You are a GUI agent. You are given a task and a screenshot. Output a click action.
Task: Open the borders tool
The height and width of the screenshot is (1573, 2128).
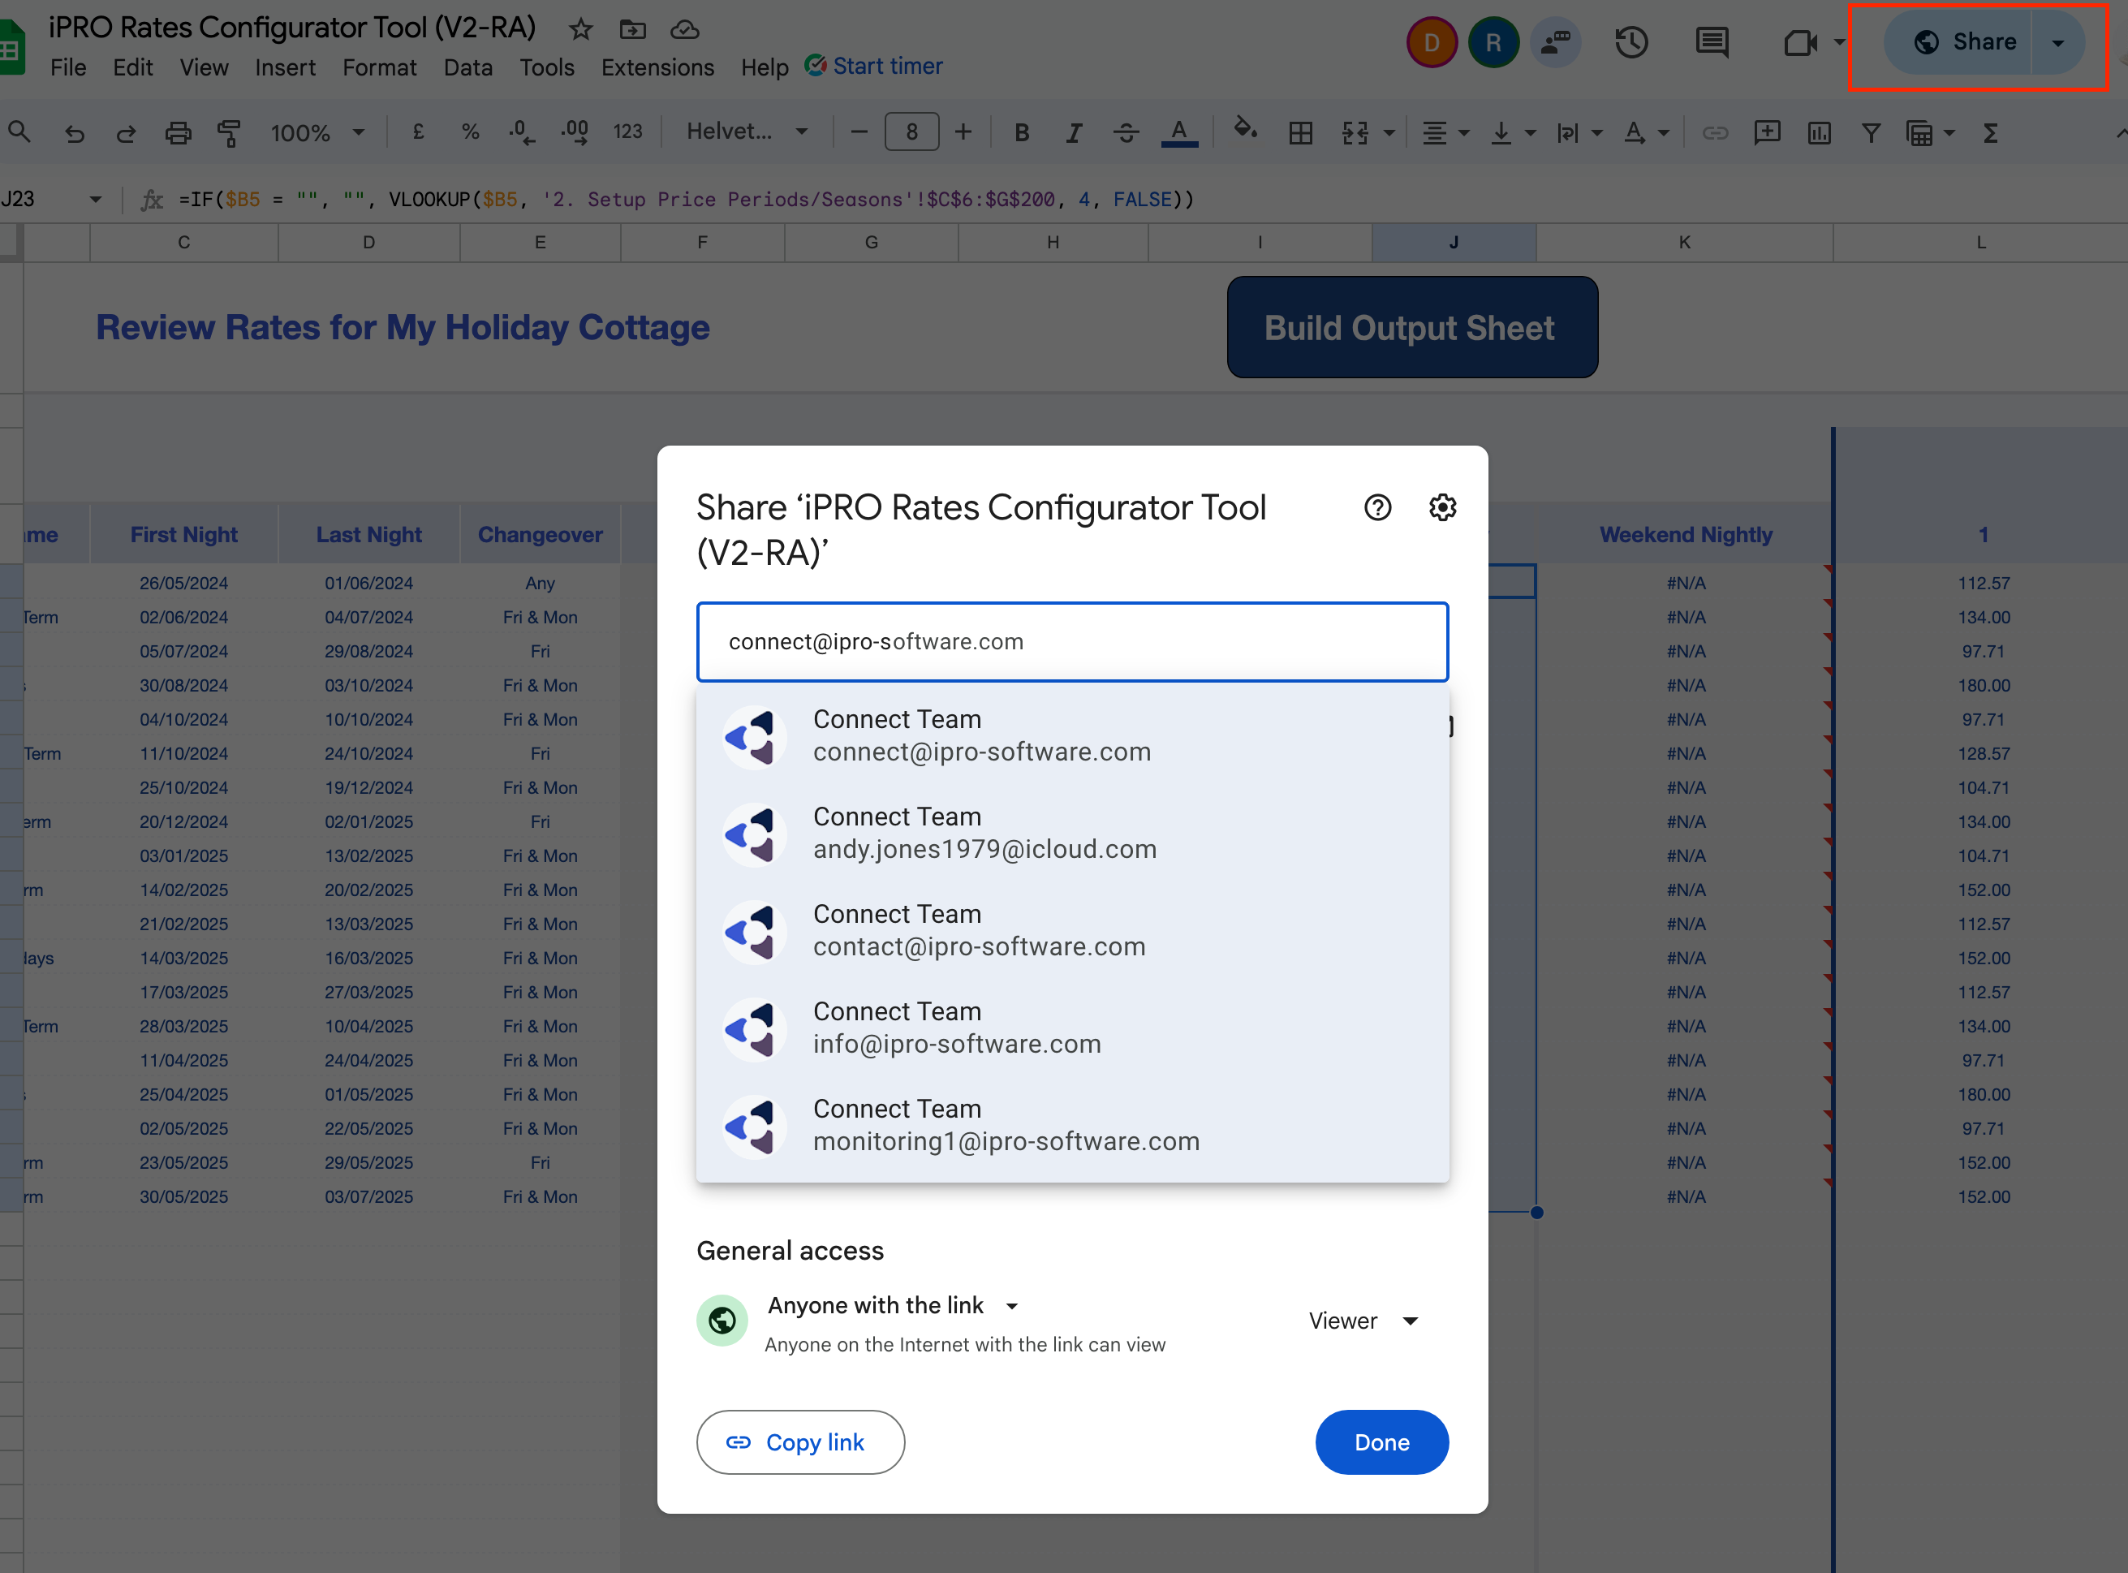click(1299, 133)
